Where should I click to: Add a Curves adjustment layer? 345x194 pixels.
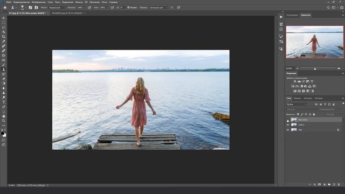click(303, 81)
